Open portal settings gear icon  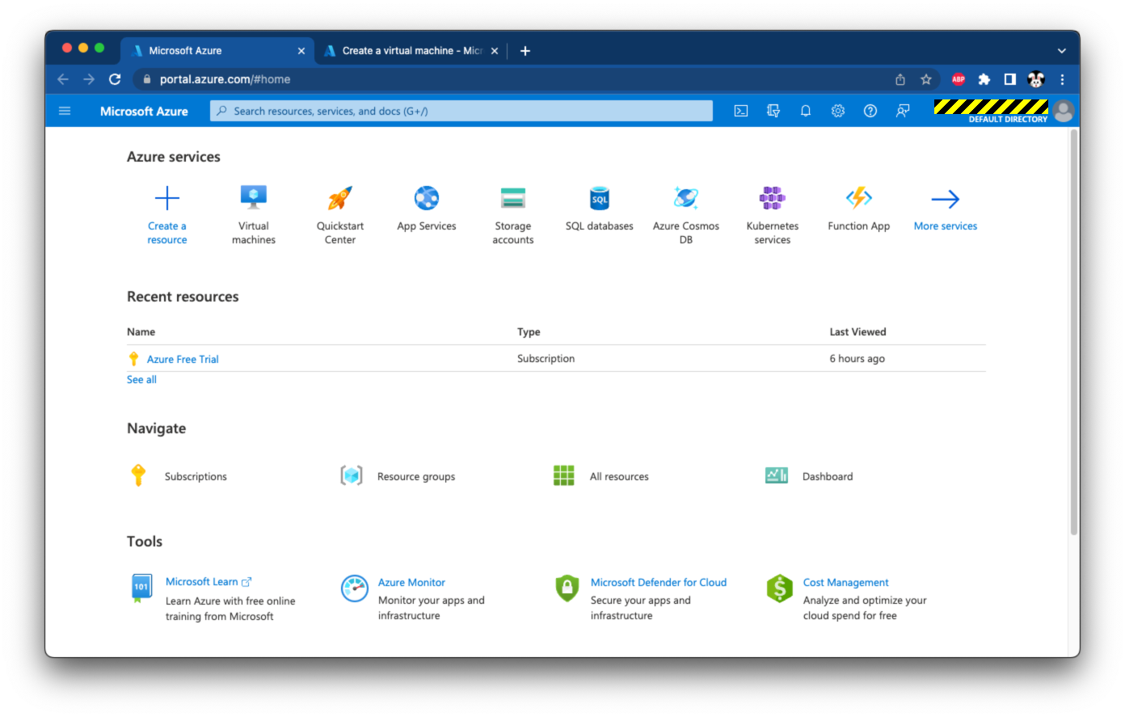coord(838,112)
